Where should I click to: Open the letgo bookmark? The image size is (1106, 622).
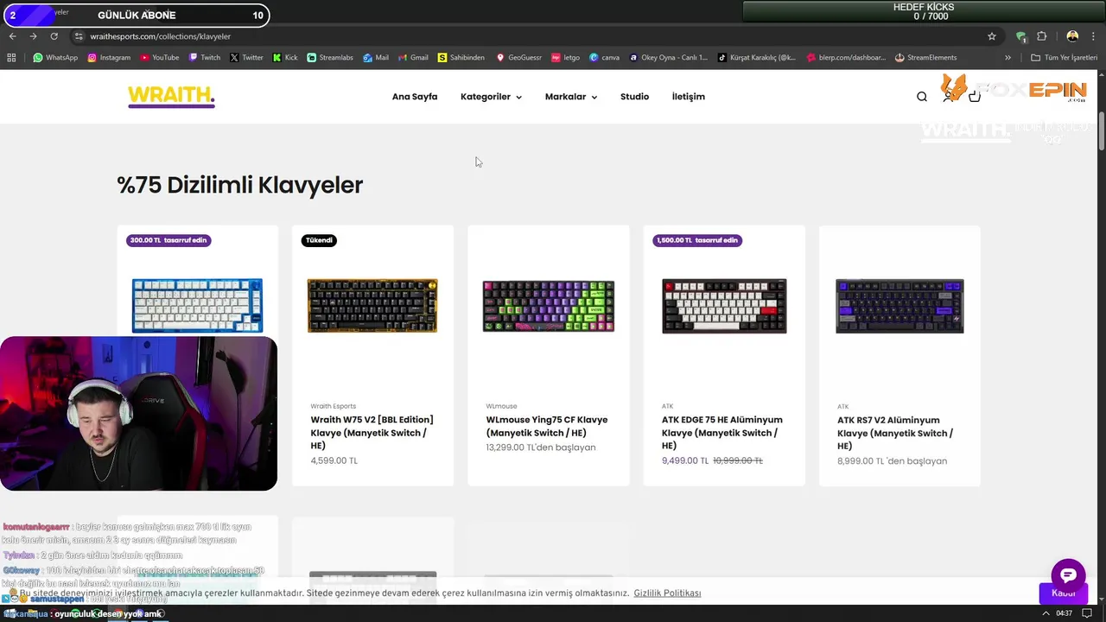pyautogui.click(x=566, y=58)
